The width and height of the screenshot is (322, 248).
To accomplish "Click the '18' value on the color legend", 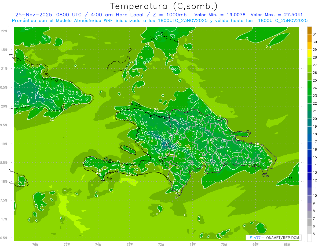I will (315, 134).
